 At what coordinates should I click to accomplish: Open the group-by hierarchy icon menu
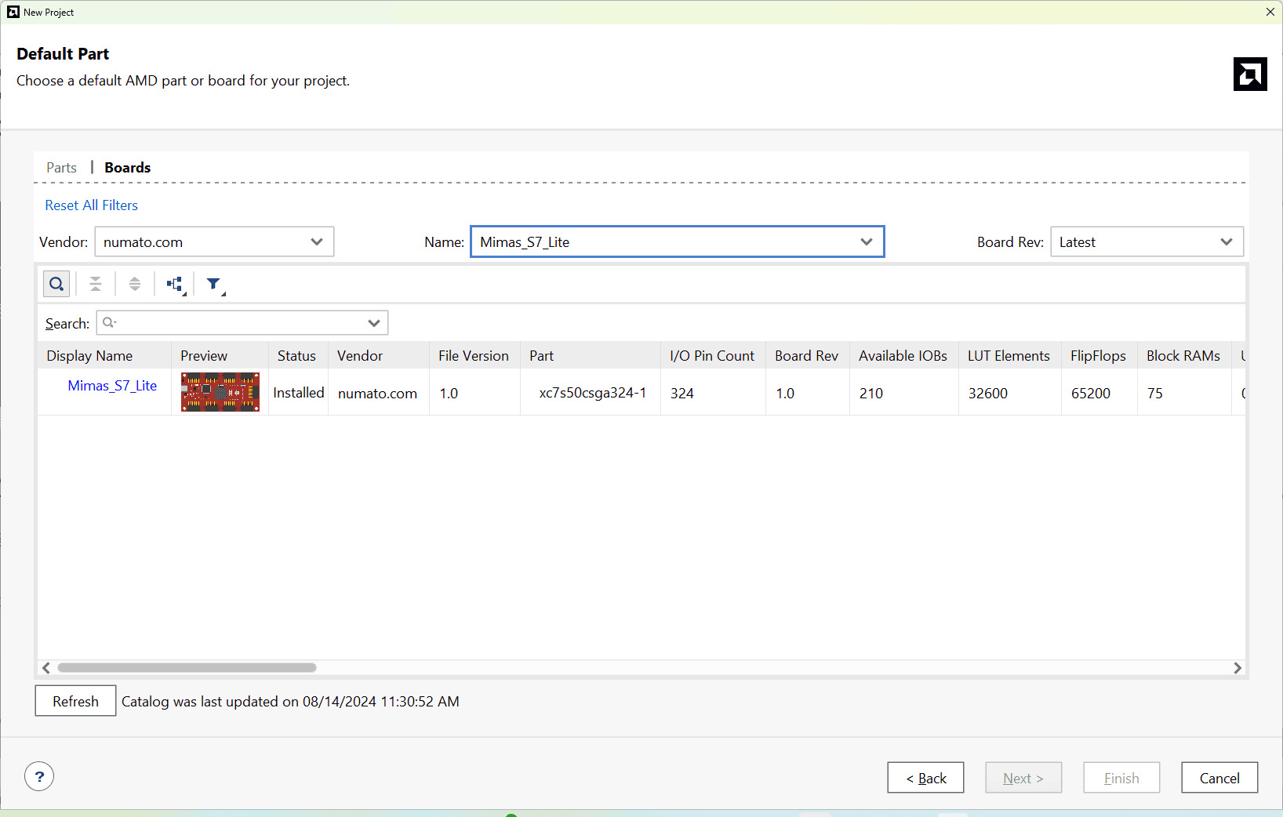click(175, 284)
